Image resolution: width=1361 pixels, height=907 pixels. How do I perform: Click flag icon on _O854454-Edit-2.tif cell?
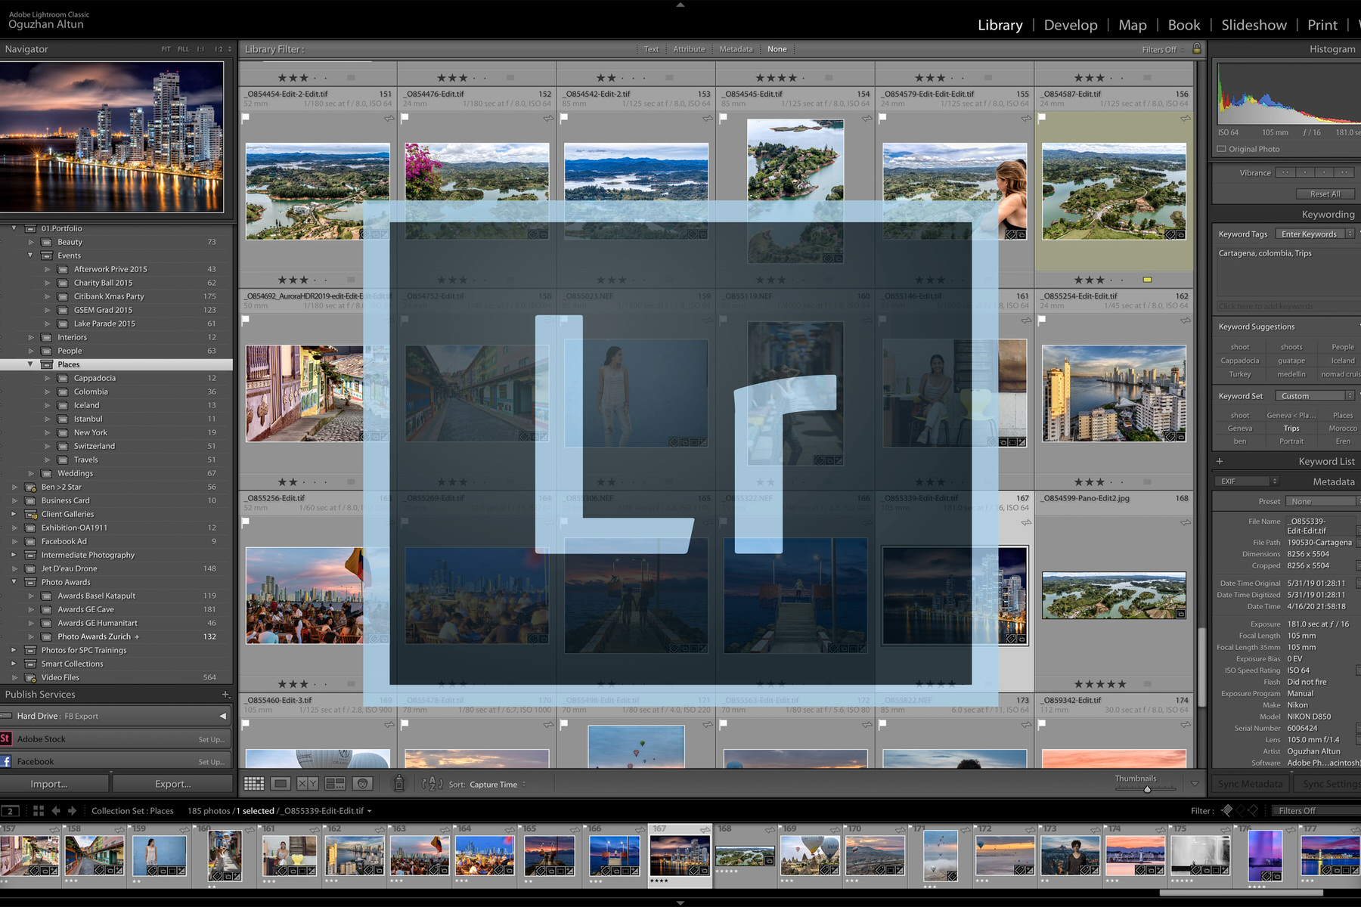click(x=246, y=118)
